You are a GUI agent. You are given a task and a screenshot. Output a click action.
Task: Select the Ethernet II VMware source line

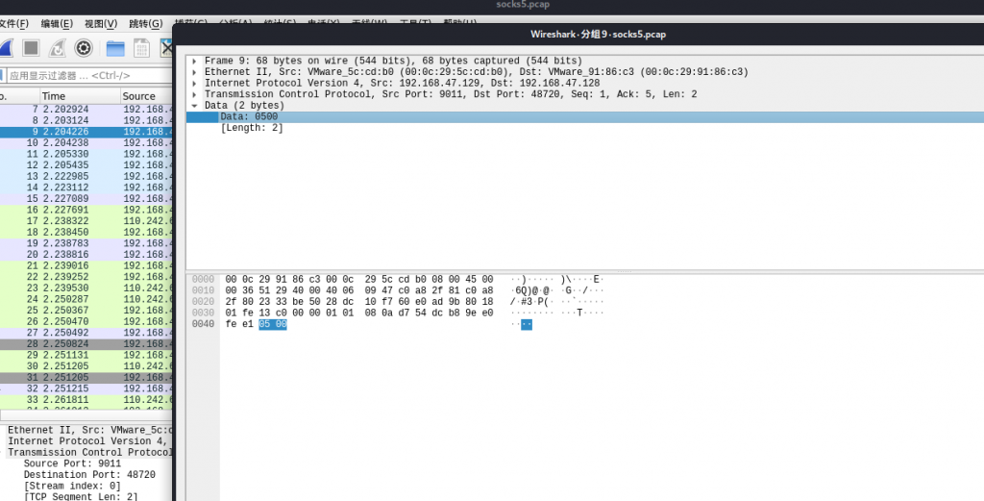(477, 72)
